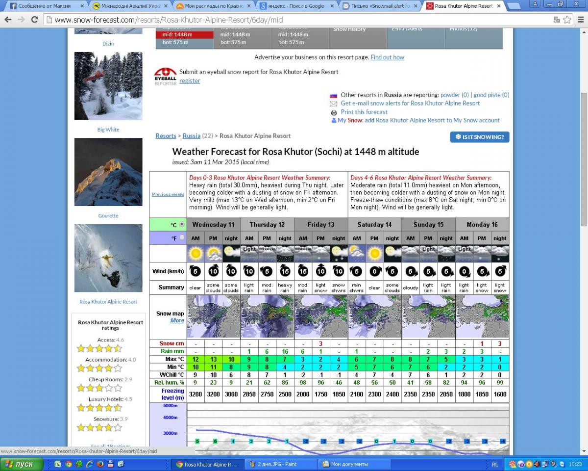Click the Saturday PM sunny weather icon
This screenshot has height=471, width=588.
tap(374, 254)
